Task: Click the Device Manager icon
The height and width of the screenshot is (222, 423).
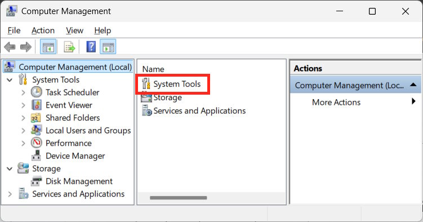Action: [x=36, y=156]
